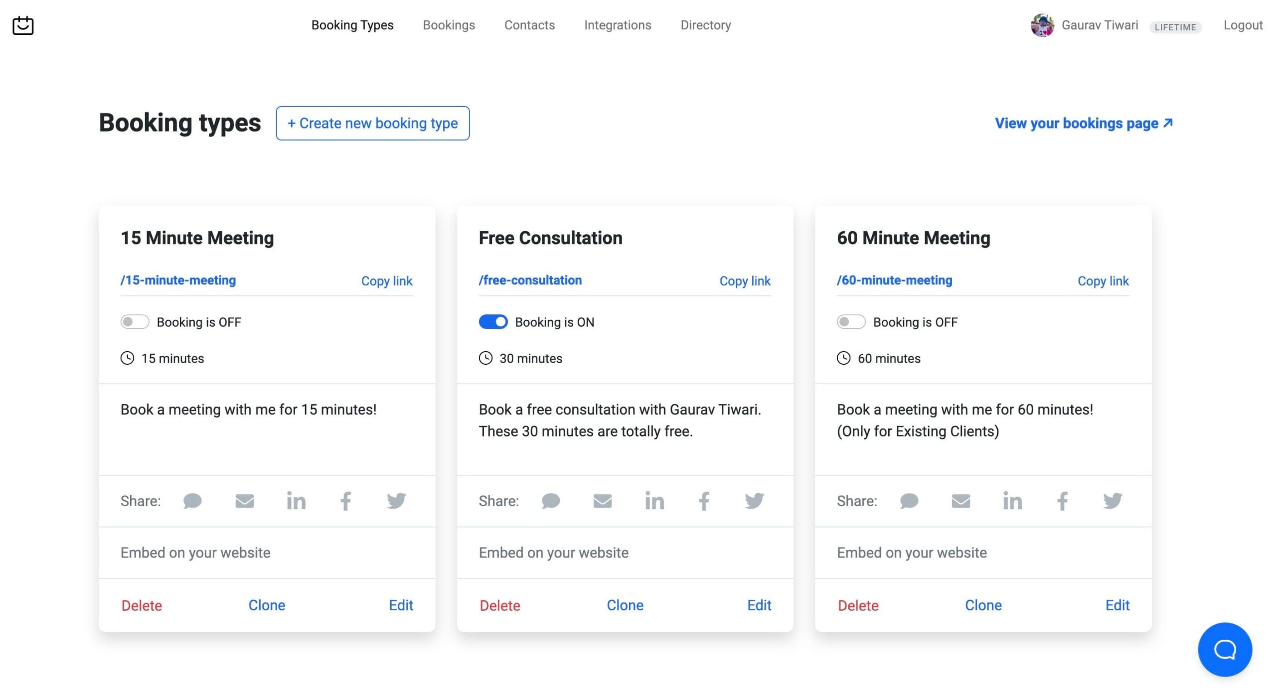Open the Integrations menu item

click(x=617, y=25)
